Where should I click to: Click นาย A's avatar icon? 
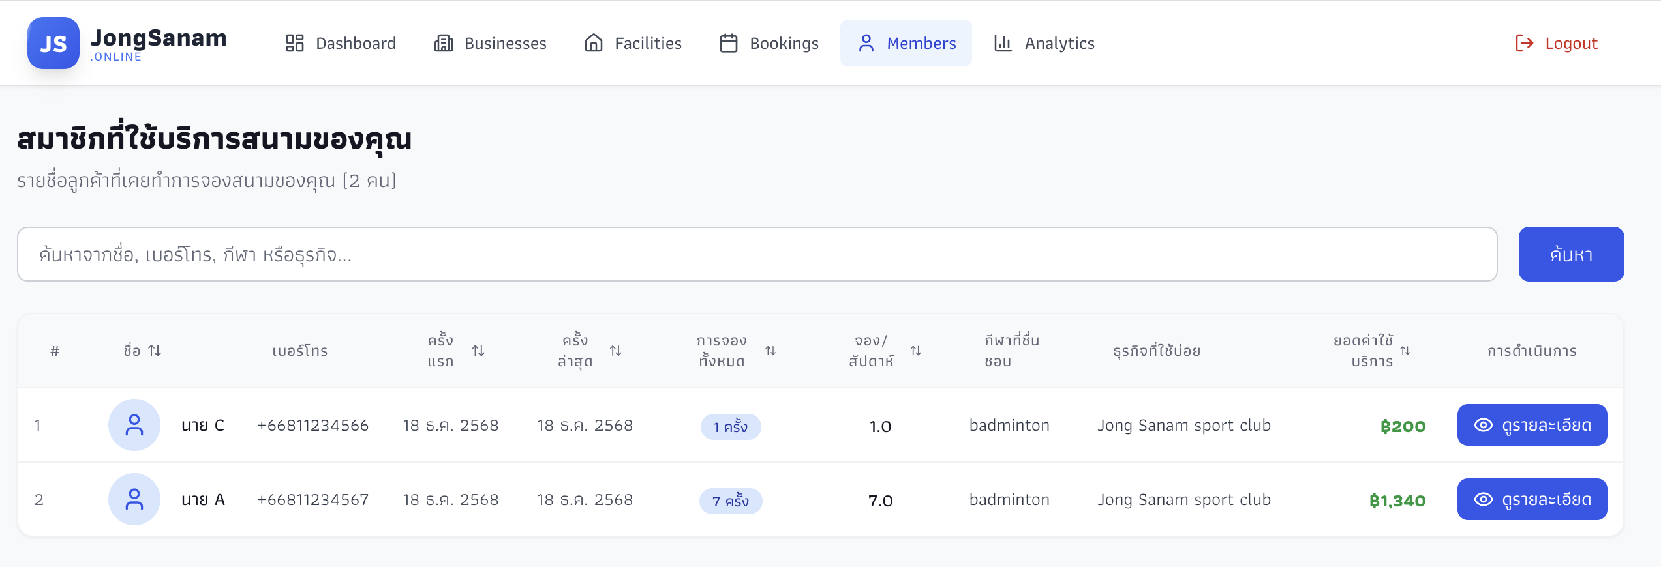click(x=134, y=499)
